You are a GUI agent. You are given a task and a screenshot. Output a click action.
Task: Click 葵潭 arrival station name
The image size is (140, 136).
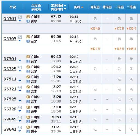pos(34,21)
